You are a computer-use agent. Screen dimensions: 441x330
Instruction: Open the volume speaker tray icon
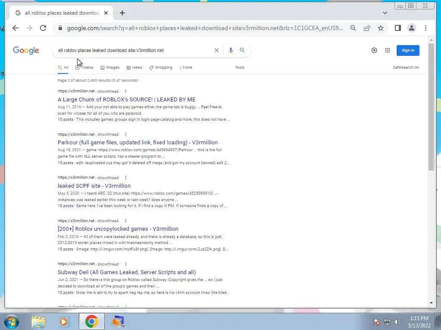pyautogui.click(x=398, y=322)
